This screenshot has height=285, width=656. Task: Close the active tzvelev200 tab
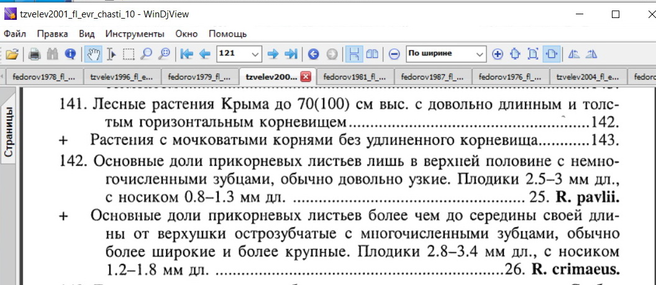306,77
